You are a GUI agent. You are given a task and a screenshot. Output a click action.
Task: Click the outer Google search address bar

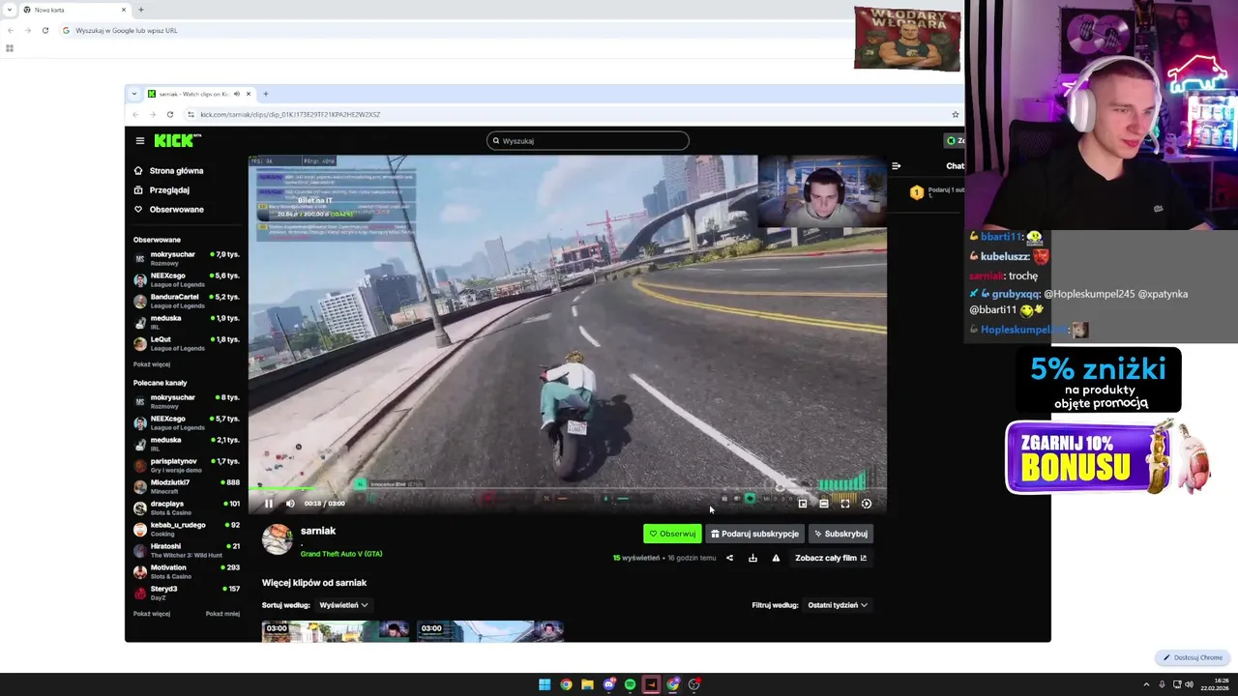455,31
